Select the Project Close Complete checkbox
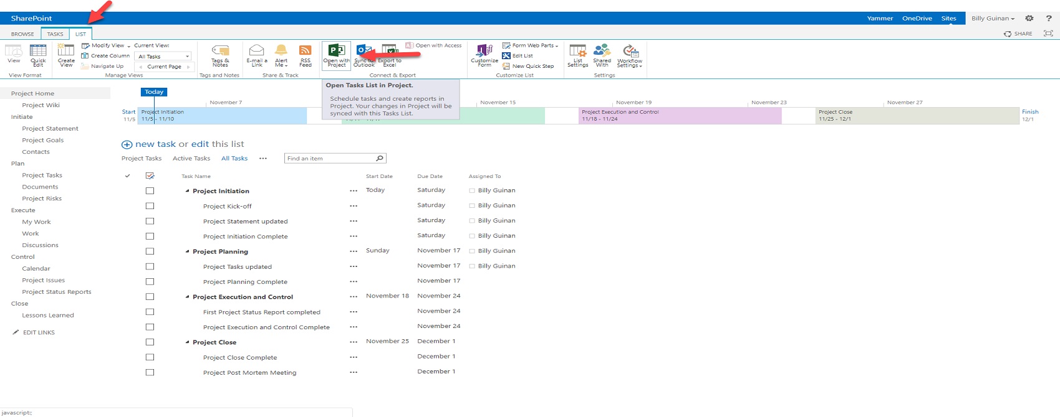The image size is (1060, 417). tap(150, 357)
